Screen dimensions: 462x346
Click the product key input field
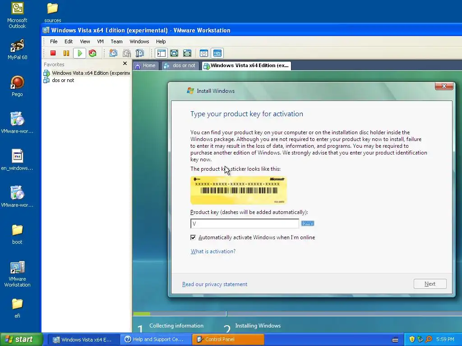tap(245, 223)
